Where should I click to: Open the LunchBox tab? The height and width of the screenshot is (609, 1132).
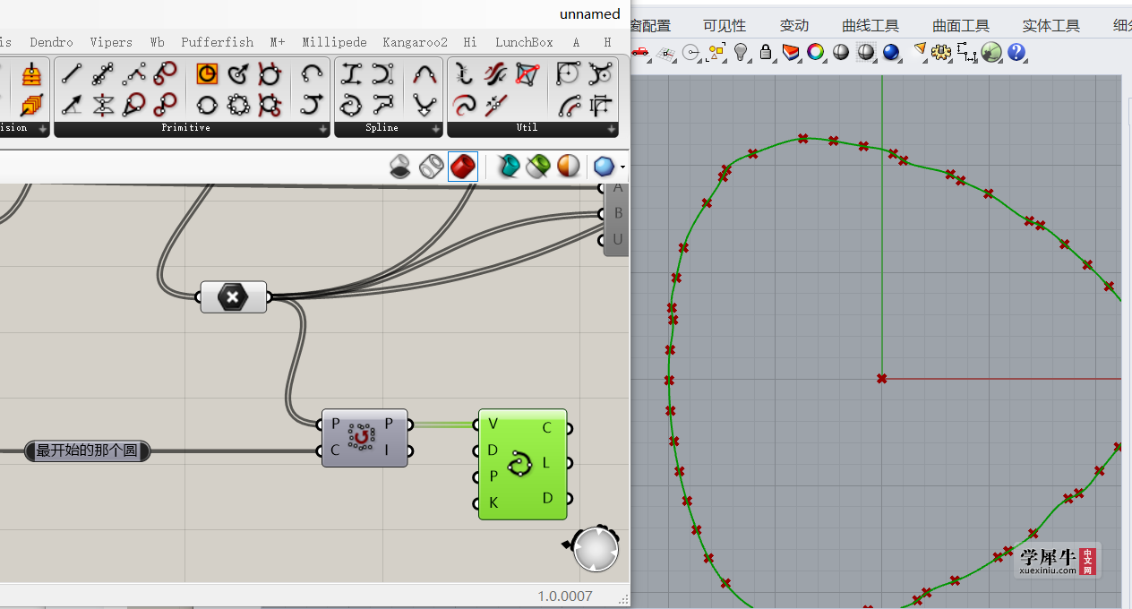524,42
